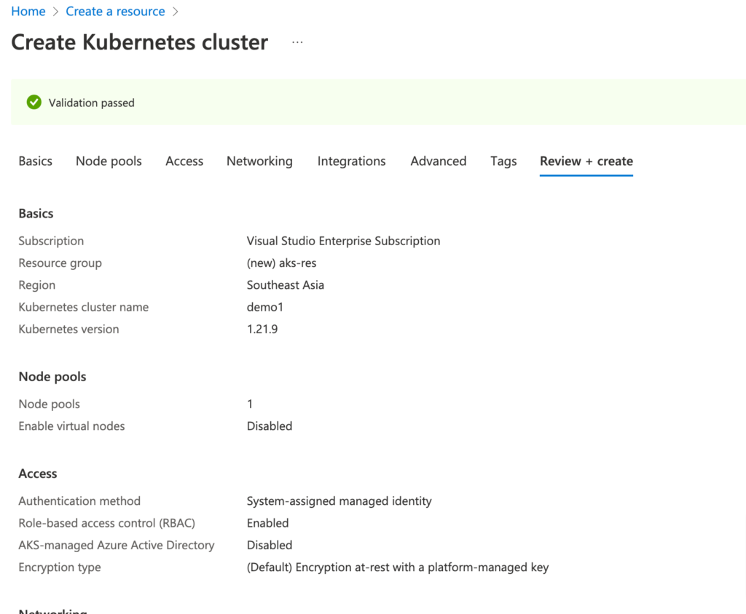Select the Access tab

point(184,161)
